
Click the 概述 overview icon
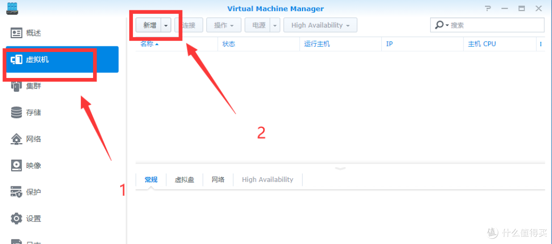[16, 33]
